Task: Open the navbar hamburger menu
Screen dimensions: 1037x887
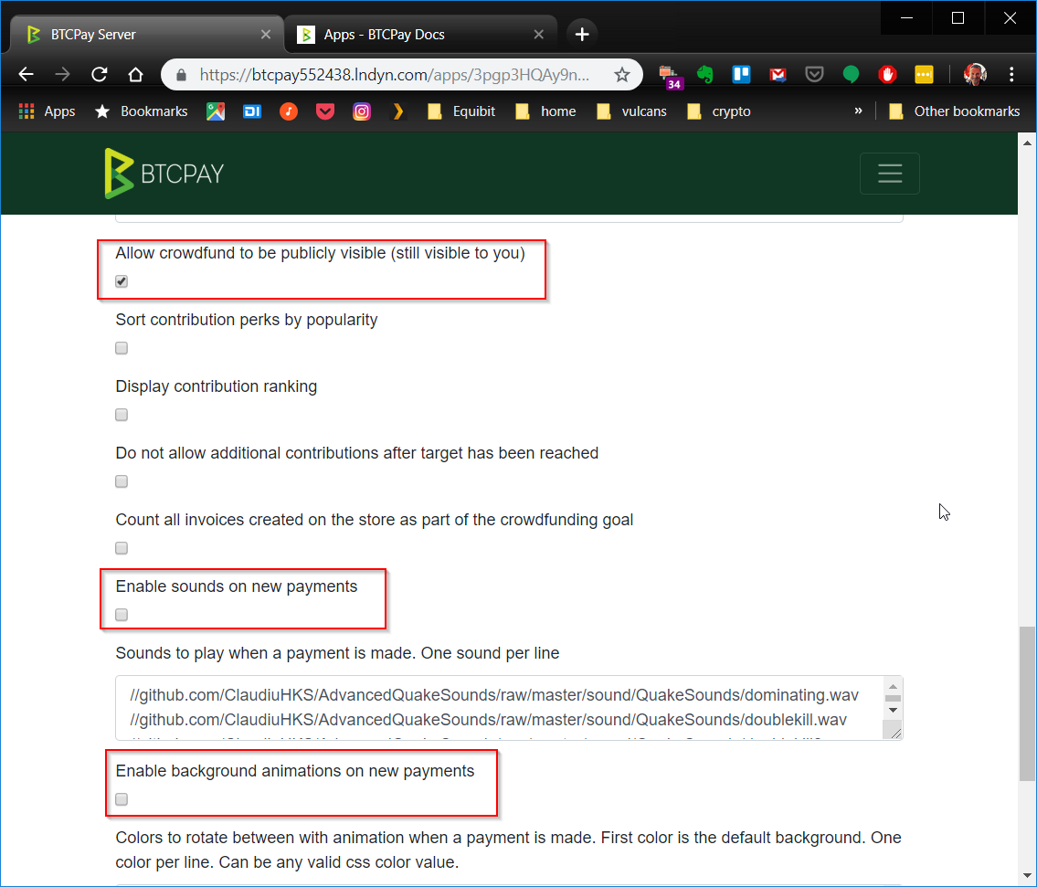Action: 889,173
